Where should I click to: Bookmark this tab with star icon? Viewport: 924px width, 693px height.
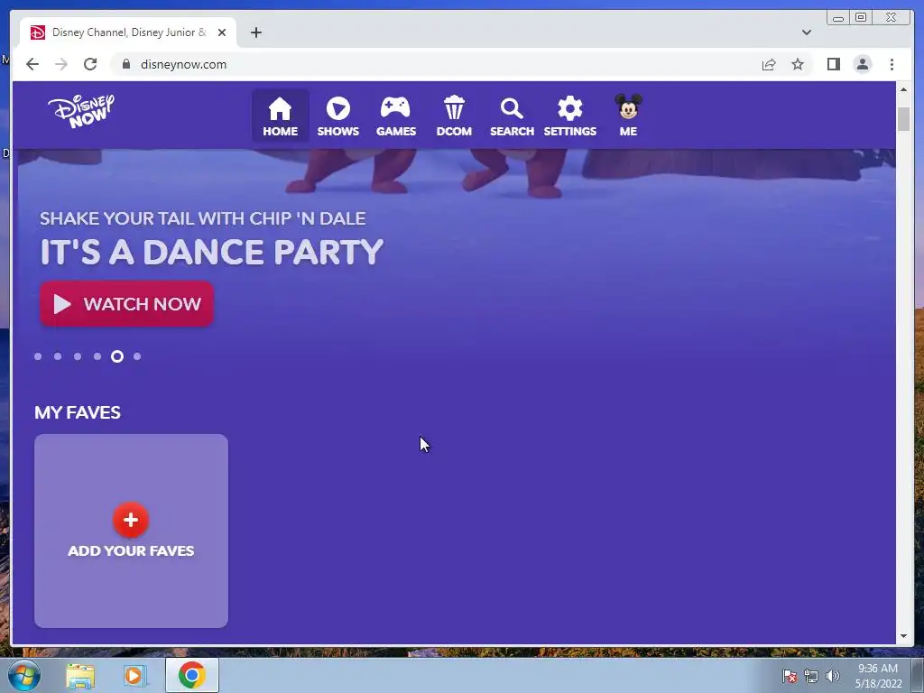(x=798, y=64)
